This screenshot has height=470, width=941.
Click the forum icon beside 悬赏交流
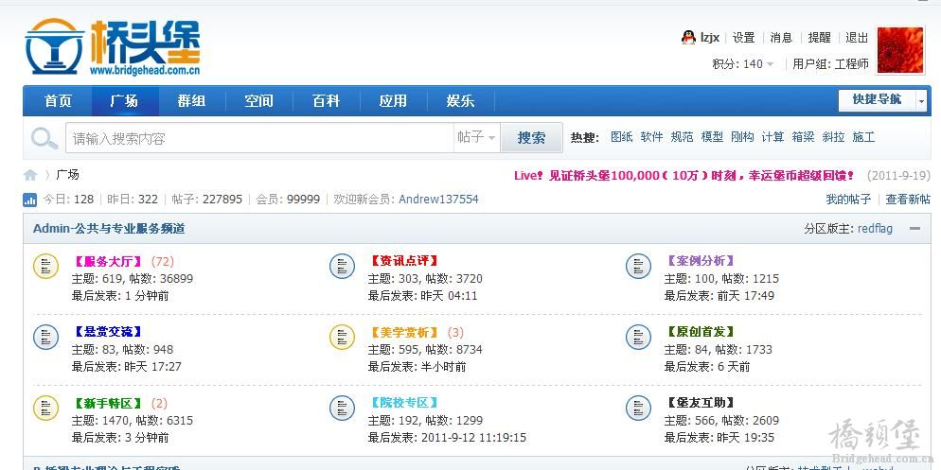tap(45, 337)
